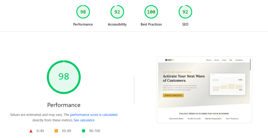The image size is (268, 138).
Task: Open the 'performance score is calculated' link
Action: [x=94, y=115]
